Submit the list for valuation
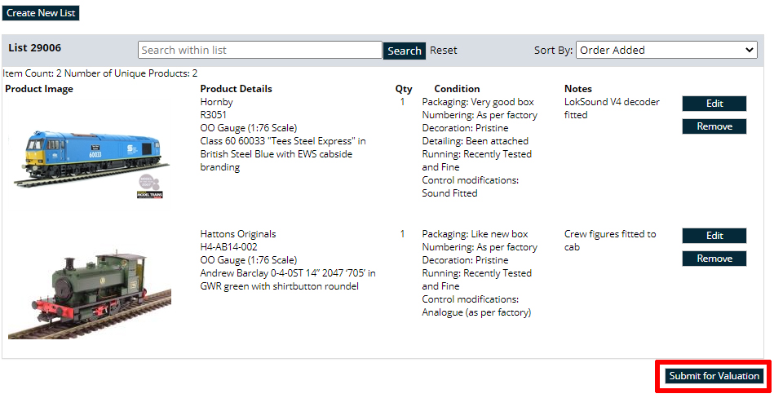 714,376
